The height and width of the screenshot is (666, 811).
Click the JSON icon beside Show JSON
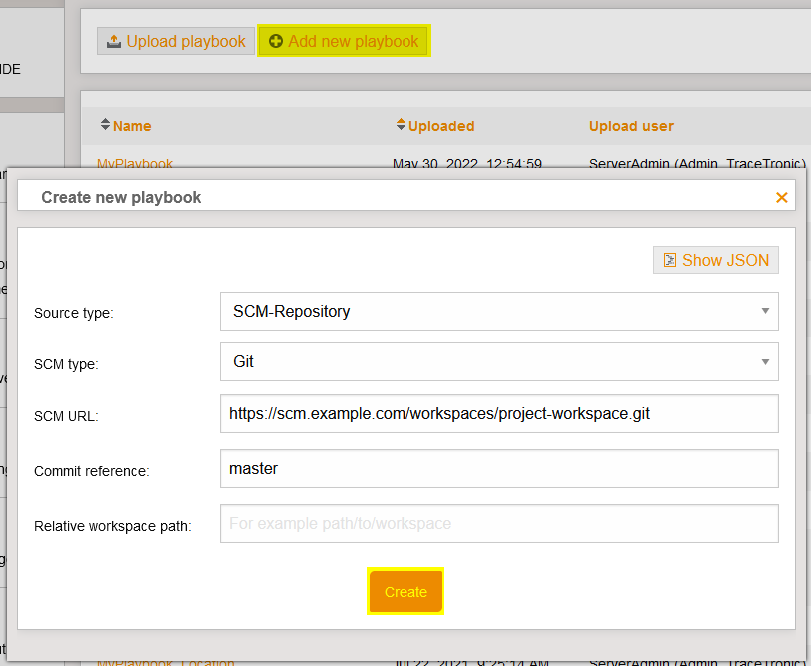(672, 260)
